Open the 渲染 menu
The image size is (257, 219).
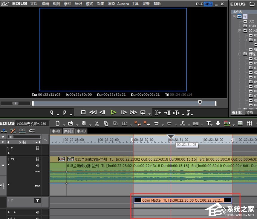(x=111, y=4)
